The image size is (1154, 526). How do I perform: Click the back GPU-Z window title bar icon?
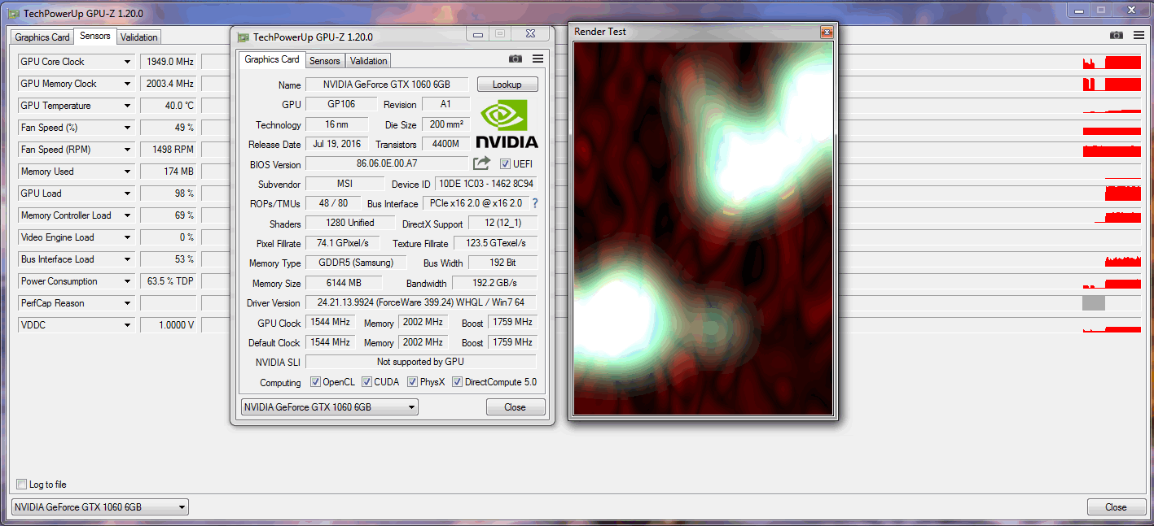[13, 13]
